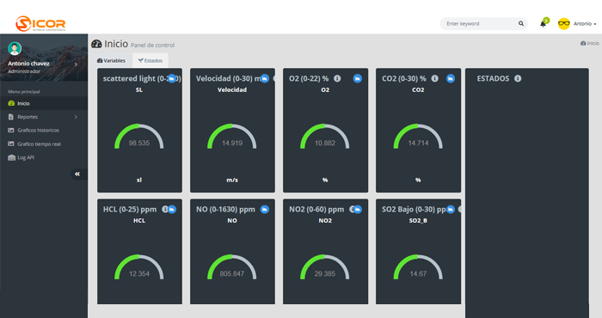Click the notification bell icon
This screenshot has height=318, width=602.
click(543, 24)
